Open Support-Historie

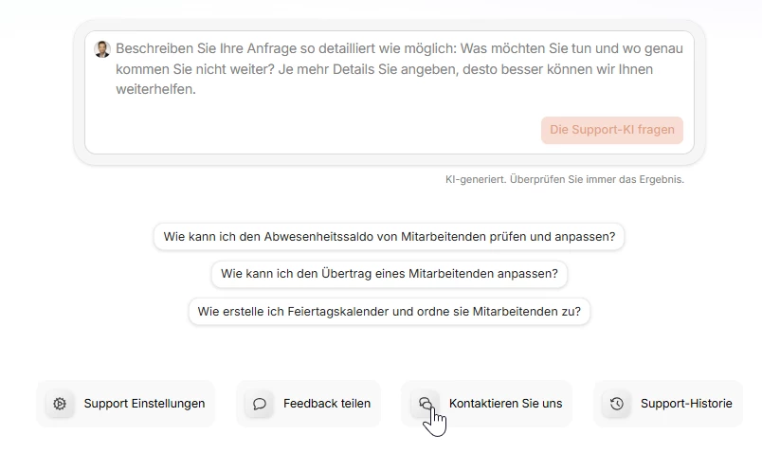[x=668, y=404]
